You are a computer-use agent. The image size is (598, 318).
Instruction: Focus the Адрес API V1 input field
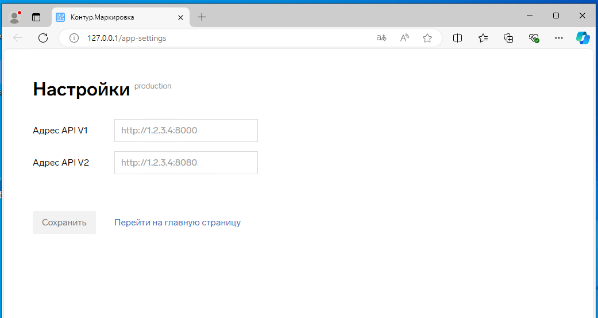(186, 131)
